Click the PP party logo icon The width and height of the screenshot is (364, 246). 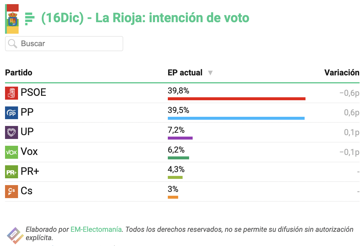pos(12,113)
